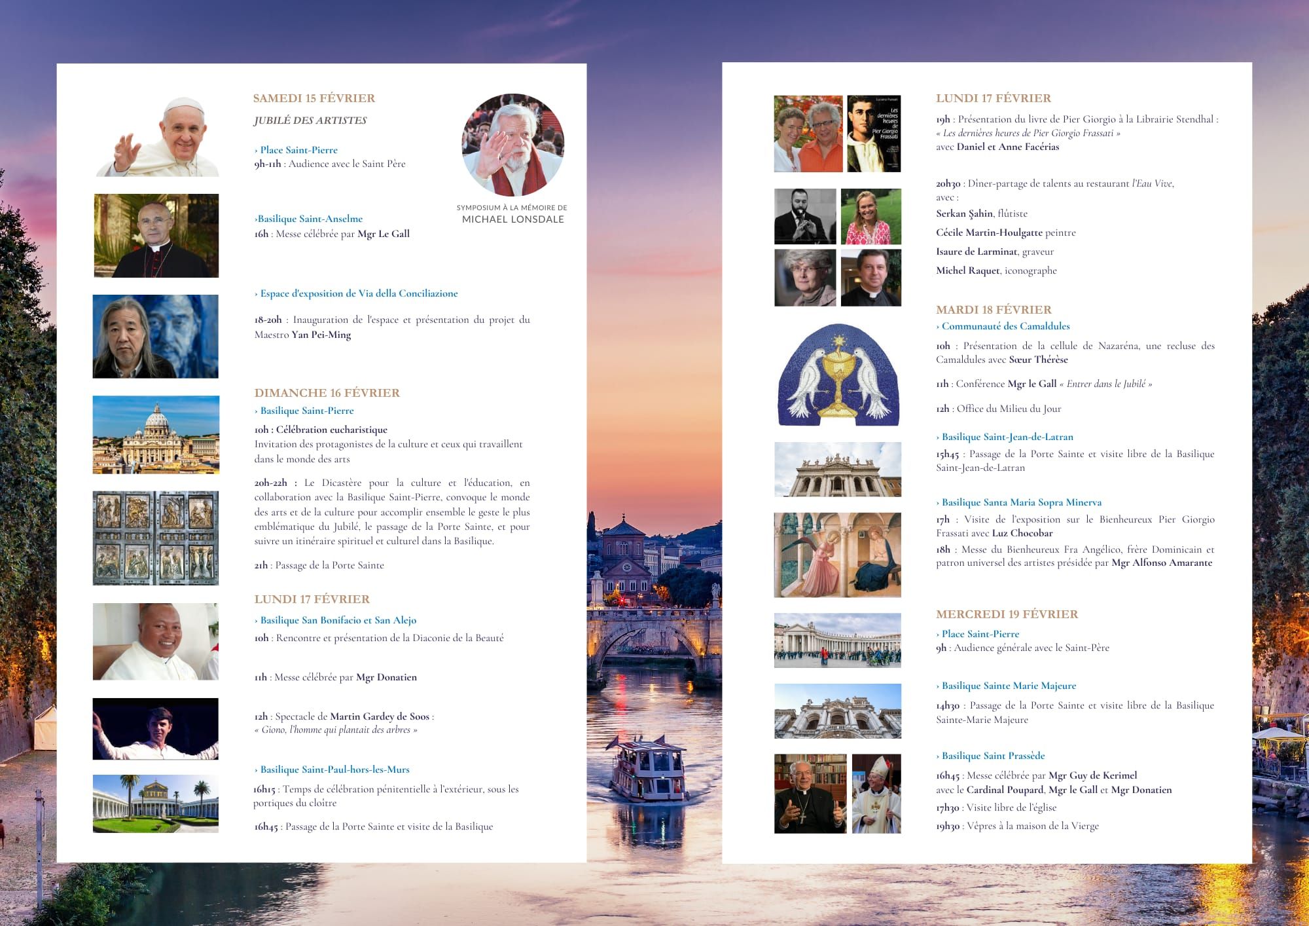Click '19h30 : Vêpres à la maison de la Vierge'

pos(1018,826)
